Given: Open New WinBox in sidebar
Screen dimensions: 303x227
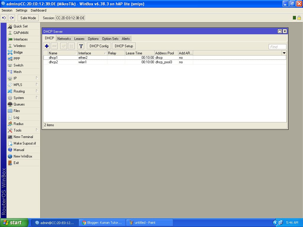Looking at the screenshot, I should click(x=23, y=156).
